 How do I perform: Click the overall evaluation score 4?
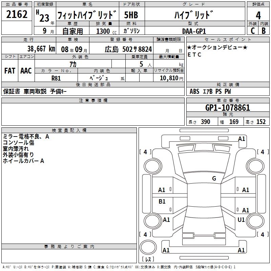pos(258,15)
